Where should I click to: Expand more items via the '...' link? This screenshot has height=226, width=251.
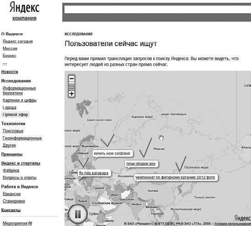[x=5, y=64]
